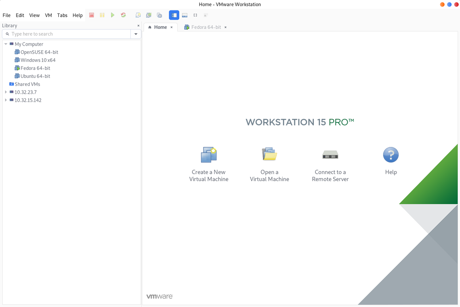Toggle the Show Library sidebar button
This screenshot has width=460, height=307.
(x=174, y=15)
